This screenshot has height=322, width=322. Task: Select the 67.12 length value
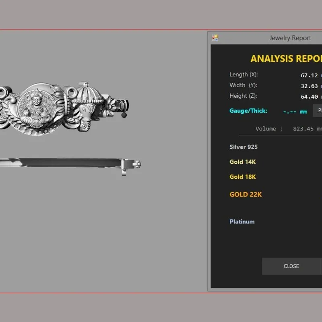tap(309, 75)
